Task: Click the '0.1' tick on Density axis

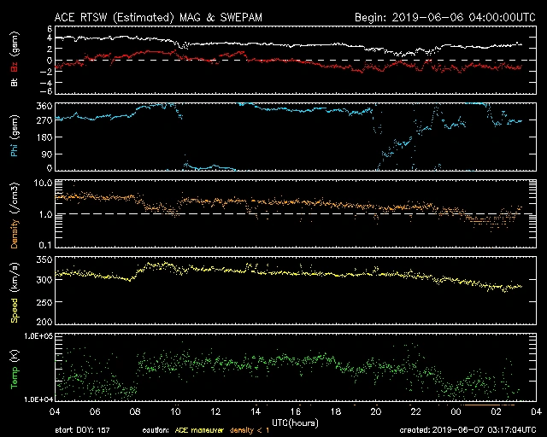Action: pos(45,245)
